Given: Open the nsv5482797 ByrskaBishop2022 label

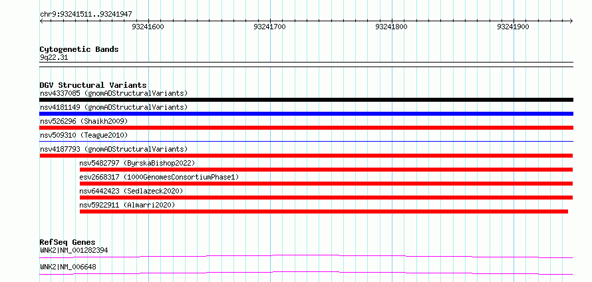Looking at the screenshot, I should coord(137,163).
